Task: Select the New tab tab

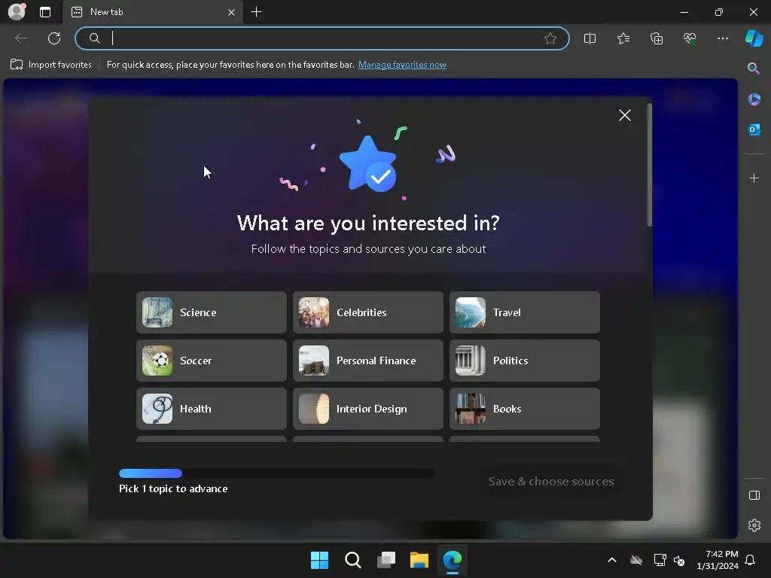Action: tap(152, 12)
